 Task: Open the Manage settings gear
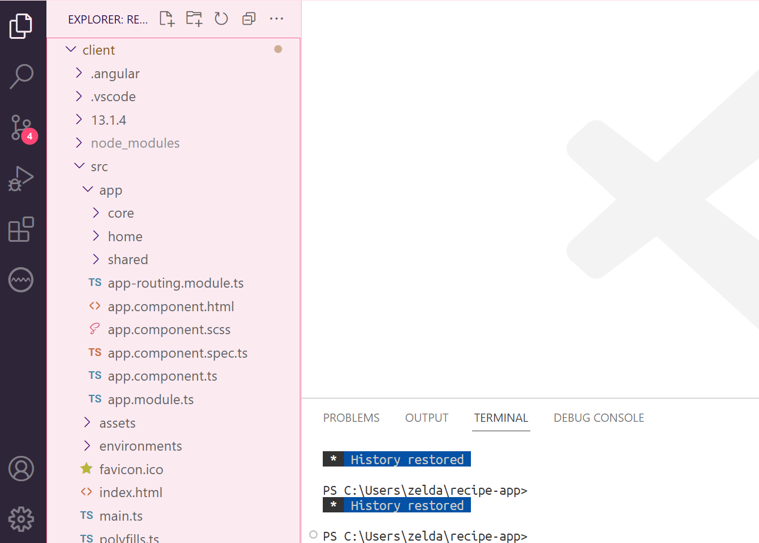click(x=21, y=519)
